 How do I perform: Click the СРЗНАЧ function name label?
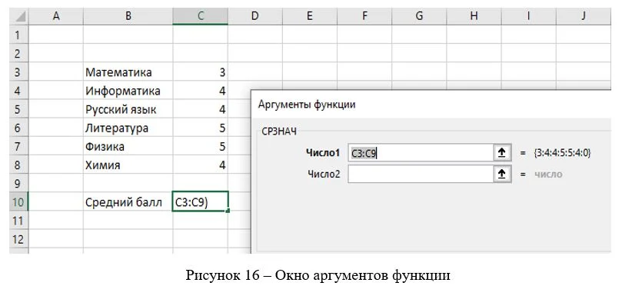(x=279, y=132)
